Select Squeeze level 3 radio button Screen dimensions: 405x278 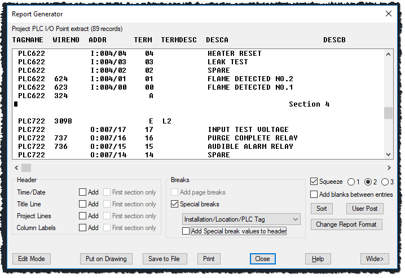(x=385, y=182)
